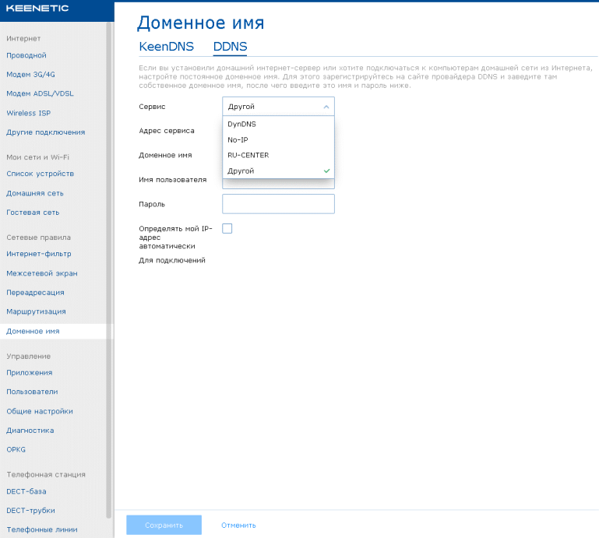Open Приложения page
This screenshot has width=599, height=538.
(x=30, y=373)
